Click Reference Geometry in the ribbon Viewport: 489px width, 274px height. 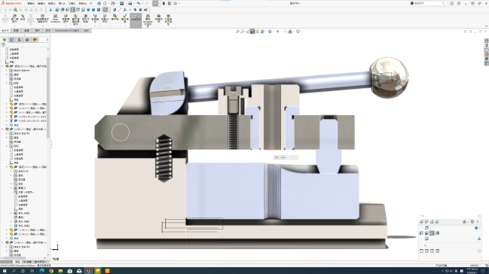point(95,18)
